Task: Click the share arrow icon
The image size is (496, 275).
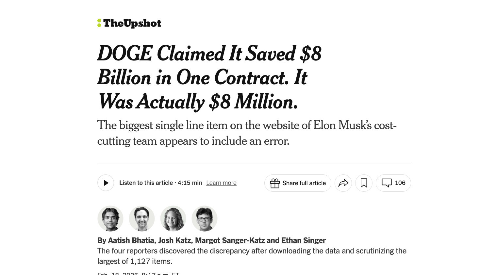Action: point(343,183)
